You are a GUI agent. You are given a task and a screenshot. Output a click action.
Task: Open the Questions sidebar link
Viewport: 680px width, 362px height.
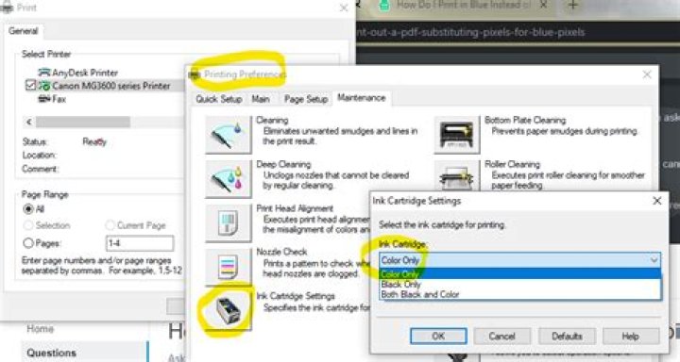[51, 353]
